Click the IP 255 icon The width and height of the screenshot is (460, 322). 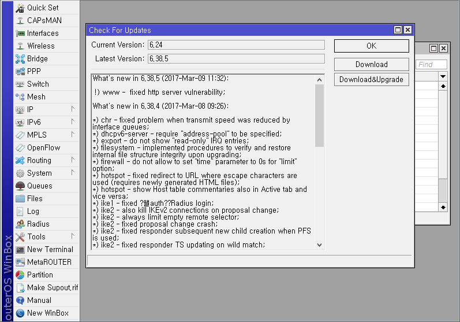point(20,110)
